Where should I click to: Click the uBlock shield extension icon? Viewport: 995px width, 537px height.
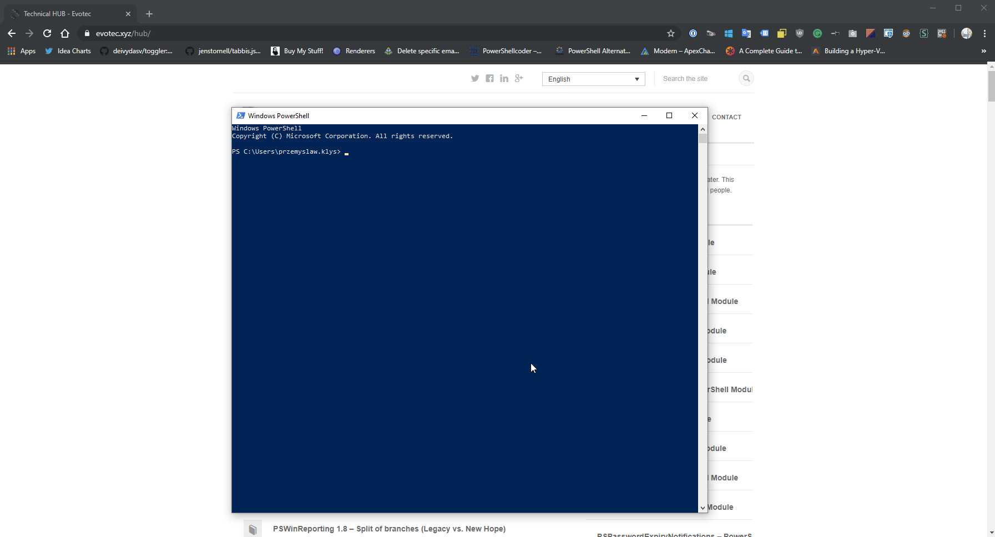click(800, 33)
